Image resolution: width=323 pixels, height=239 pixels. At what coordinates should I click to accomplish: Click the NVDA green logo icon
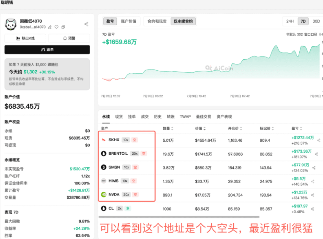(x=104, y=194)
